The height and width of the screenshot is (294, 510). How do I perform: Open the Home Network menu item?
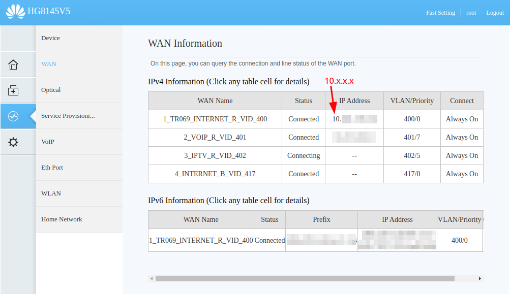62,219
